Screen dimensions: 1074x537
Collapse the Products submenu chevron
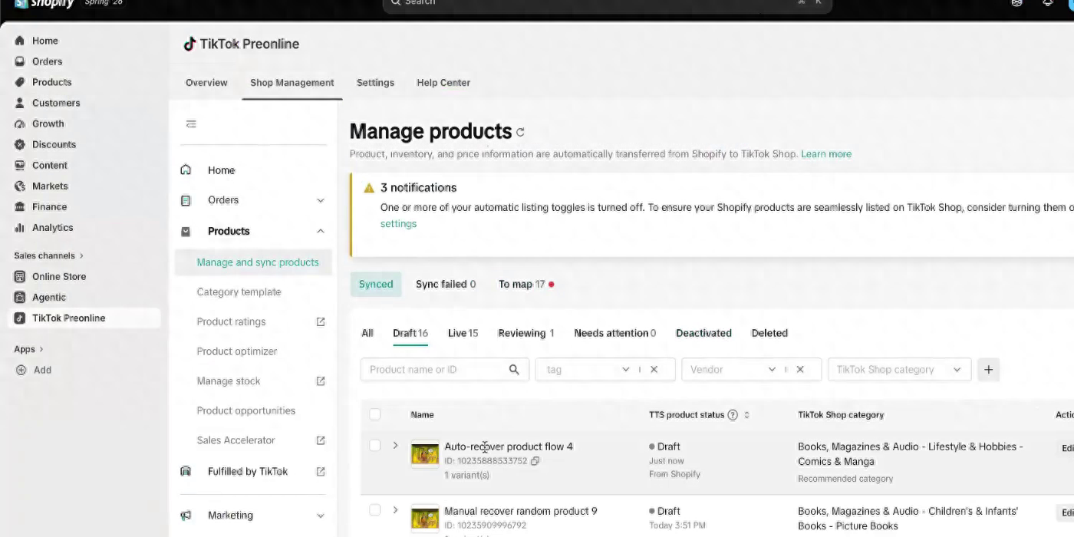click(321, 231)
